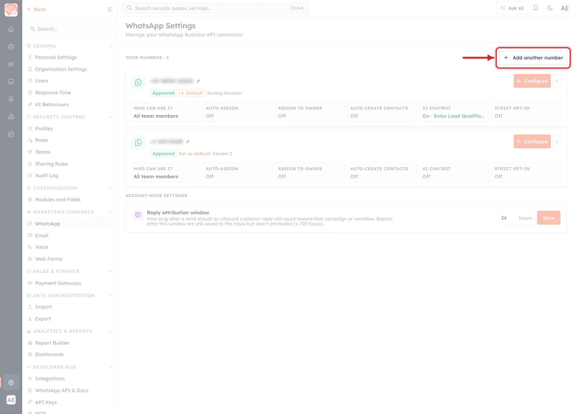Viewport: 575px width, 414px height.
Task: Set Sender 2 as default number
Action: point(194,154)
